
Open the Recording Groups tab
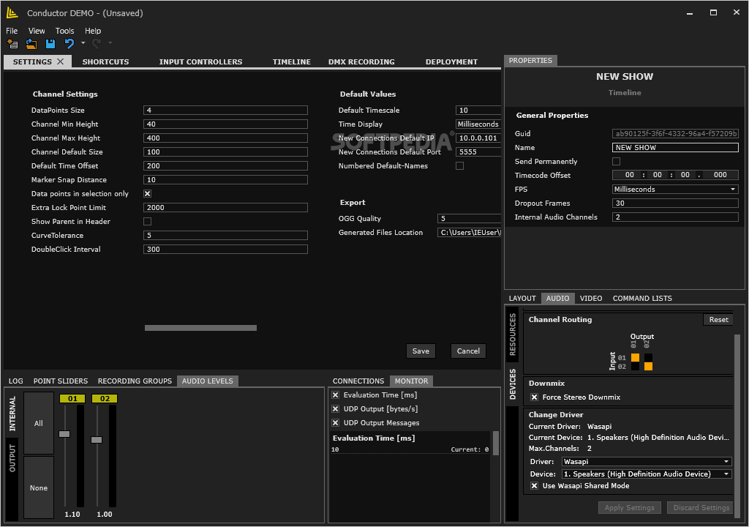click(x=135, y=381)
